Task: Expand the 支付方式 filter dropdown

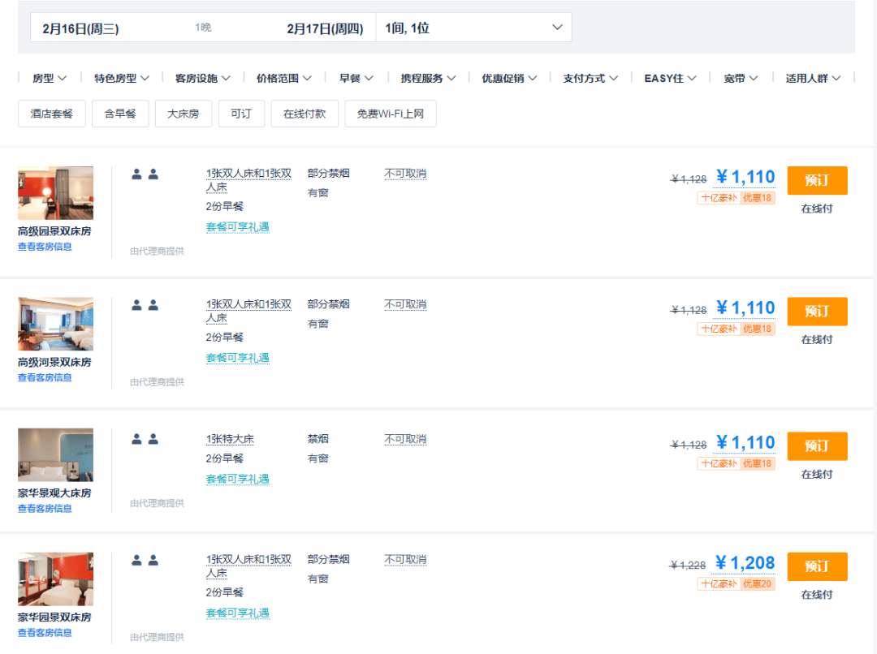Action: point(590,78)
